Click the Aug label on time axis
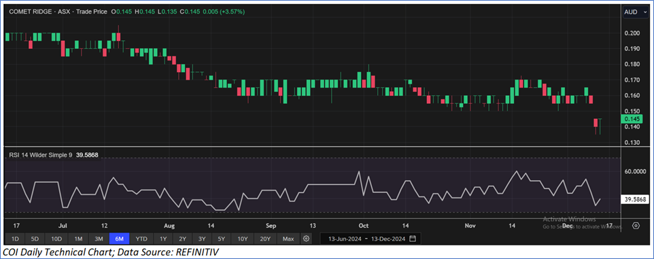This screenshot has height=259, width=654. [x=169, y=226]
